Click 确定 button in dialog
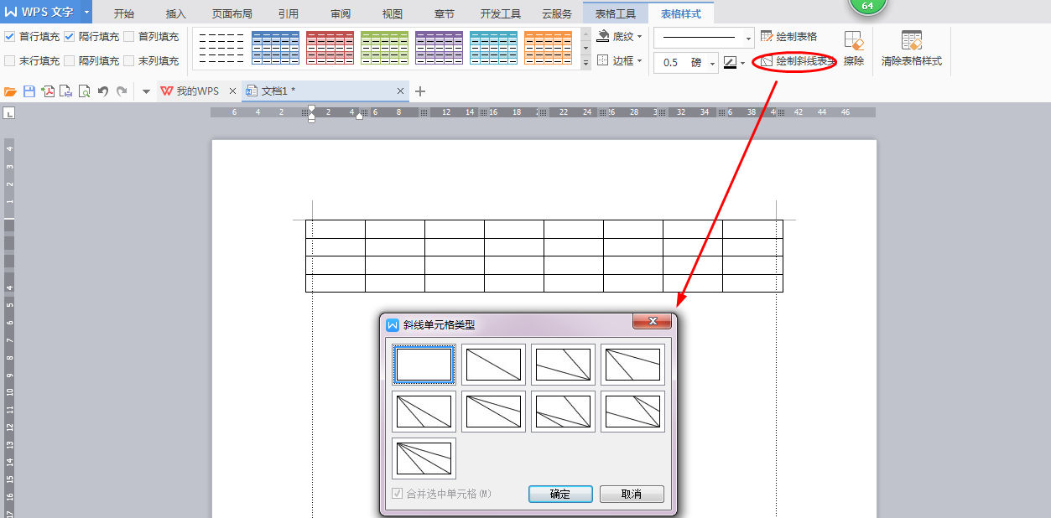The image size is (1051, 518). click(x=560, y=495)
